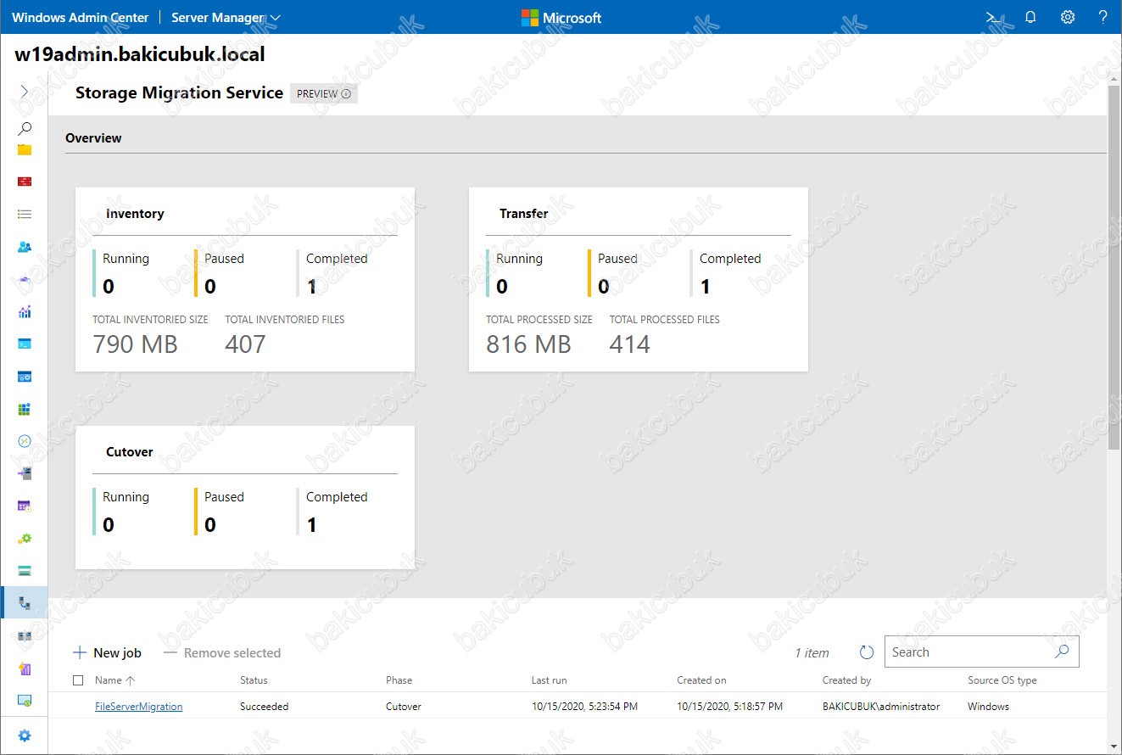Click BAKICUBUK\administrator cell
This screenshot has width=1122, height=755.
click(881, 706)
